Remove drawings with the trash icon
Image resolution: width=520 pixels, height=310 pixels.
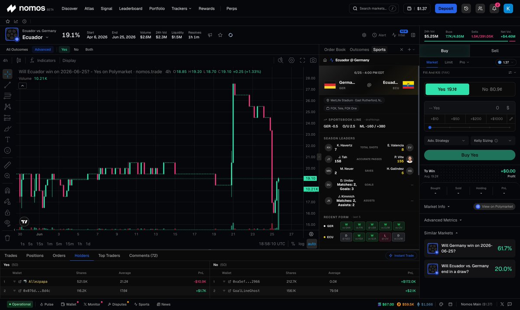pyautogui.click(x=7, y=238)
